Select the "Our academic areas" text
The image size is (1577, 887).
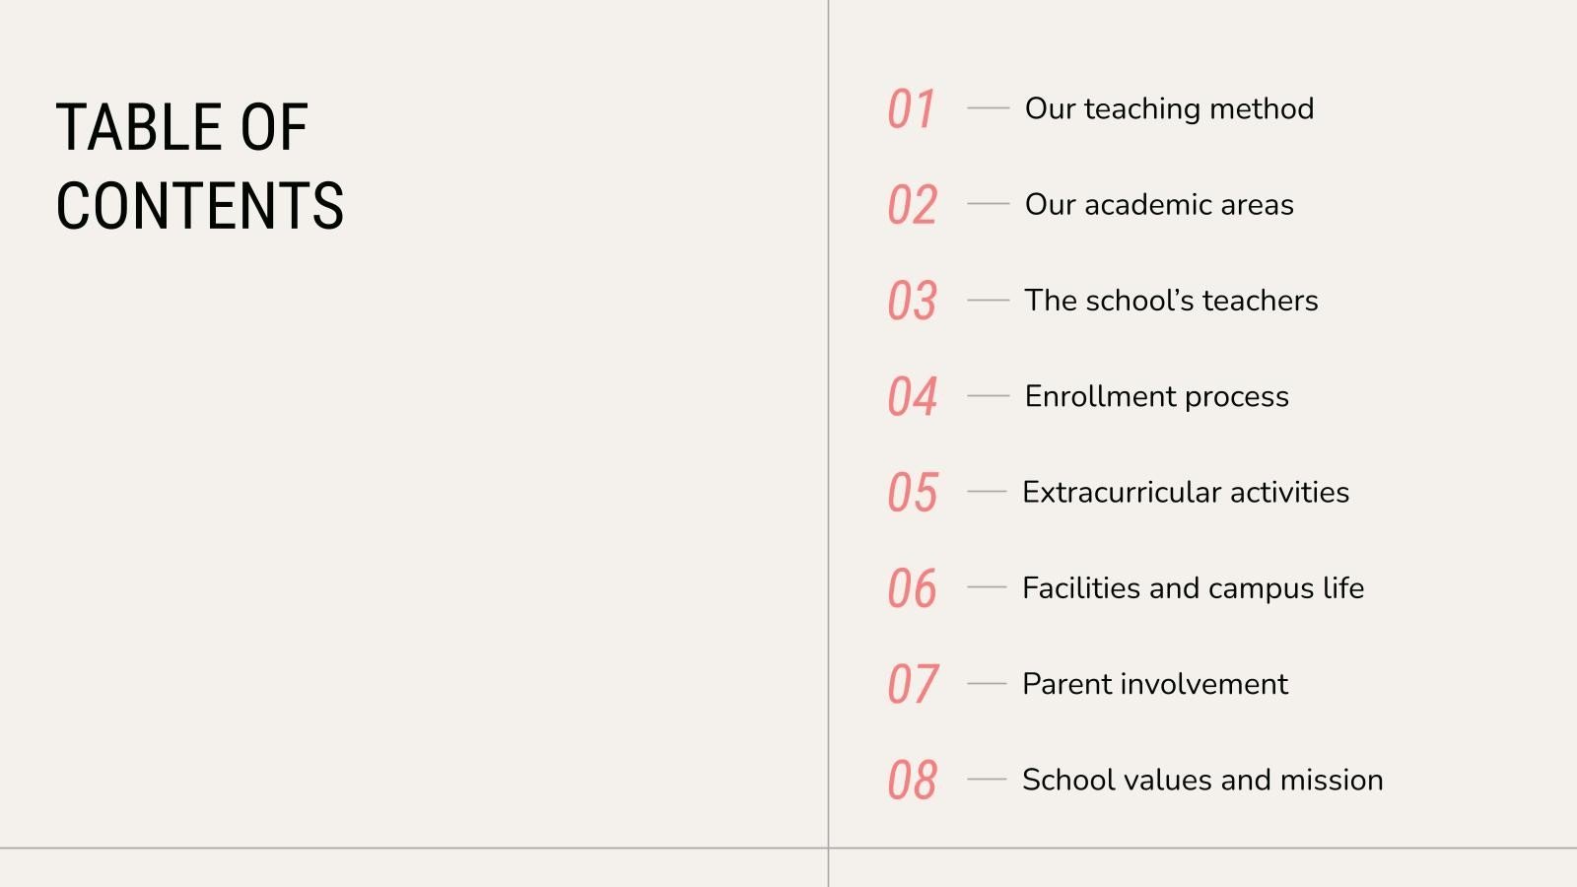pos(1159,204)
